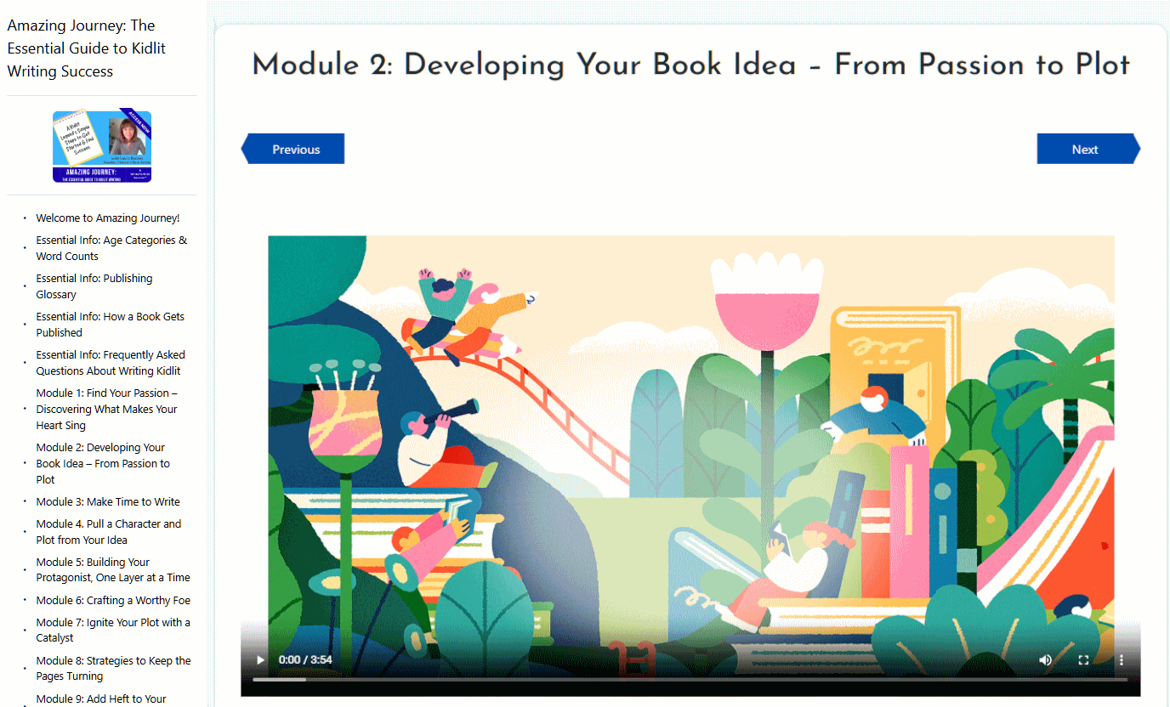Open the Amazing Journey course thumbnail
1170x707 pixels.
pos(102,146)
